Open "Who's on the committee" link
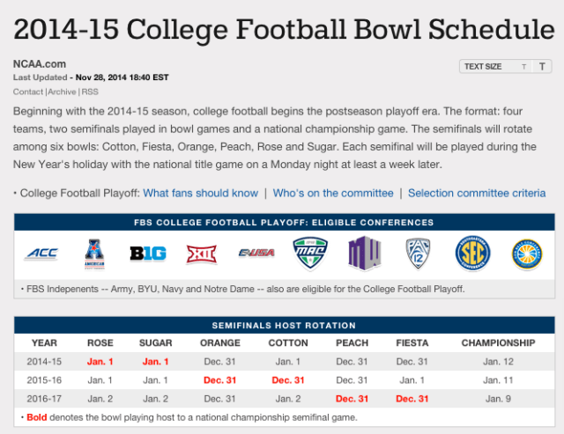Screen dimensions: 564x434 pyautogui.click(x=333, y=193)
